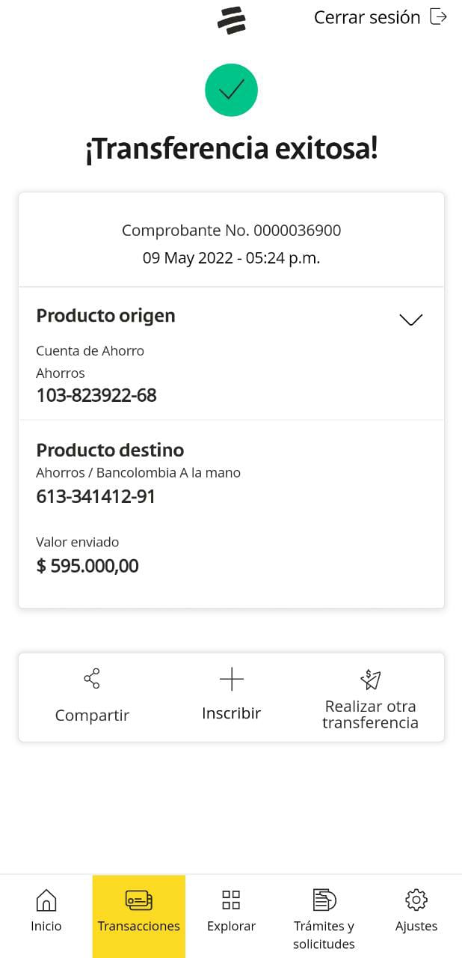Tap the plus icon above Inscribir

click(232, 679)
